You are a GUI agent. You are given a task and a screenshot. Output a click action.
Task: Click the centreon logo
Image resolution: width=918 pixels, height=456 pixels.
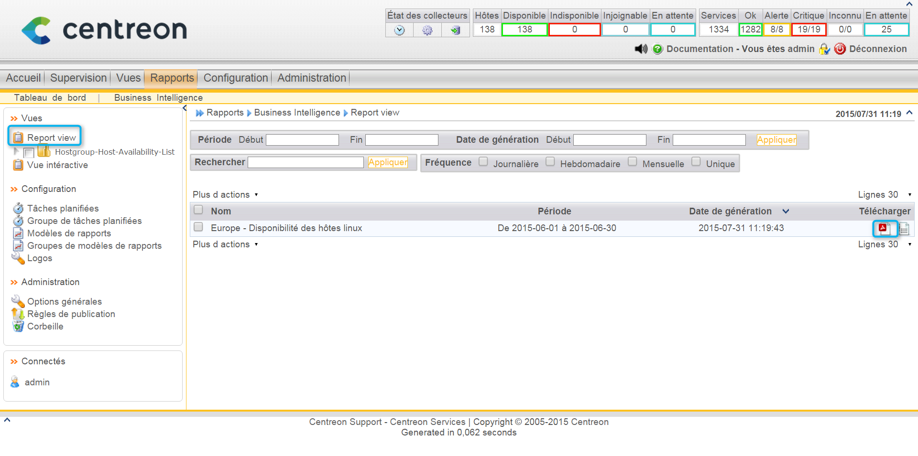click(x=104, y=30)
